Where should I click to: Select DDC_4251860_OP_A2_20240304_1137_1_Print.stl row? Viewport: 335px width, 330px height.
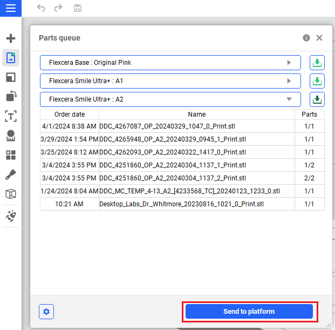(182, 165)
